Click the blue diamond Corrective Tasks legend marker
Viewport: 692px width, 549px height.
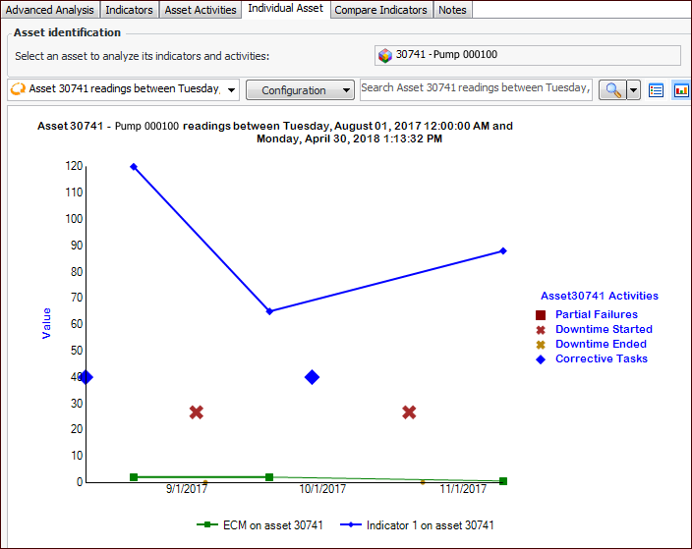coord(541,359)
